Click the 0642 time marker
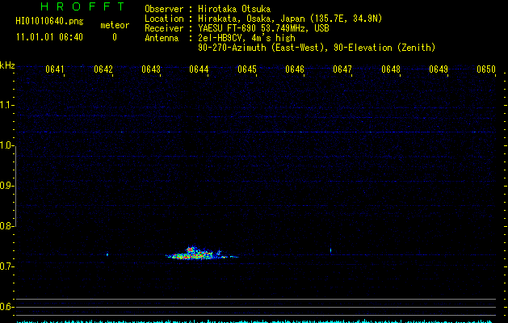 click(x=103, y=69)
